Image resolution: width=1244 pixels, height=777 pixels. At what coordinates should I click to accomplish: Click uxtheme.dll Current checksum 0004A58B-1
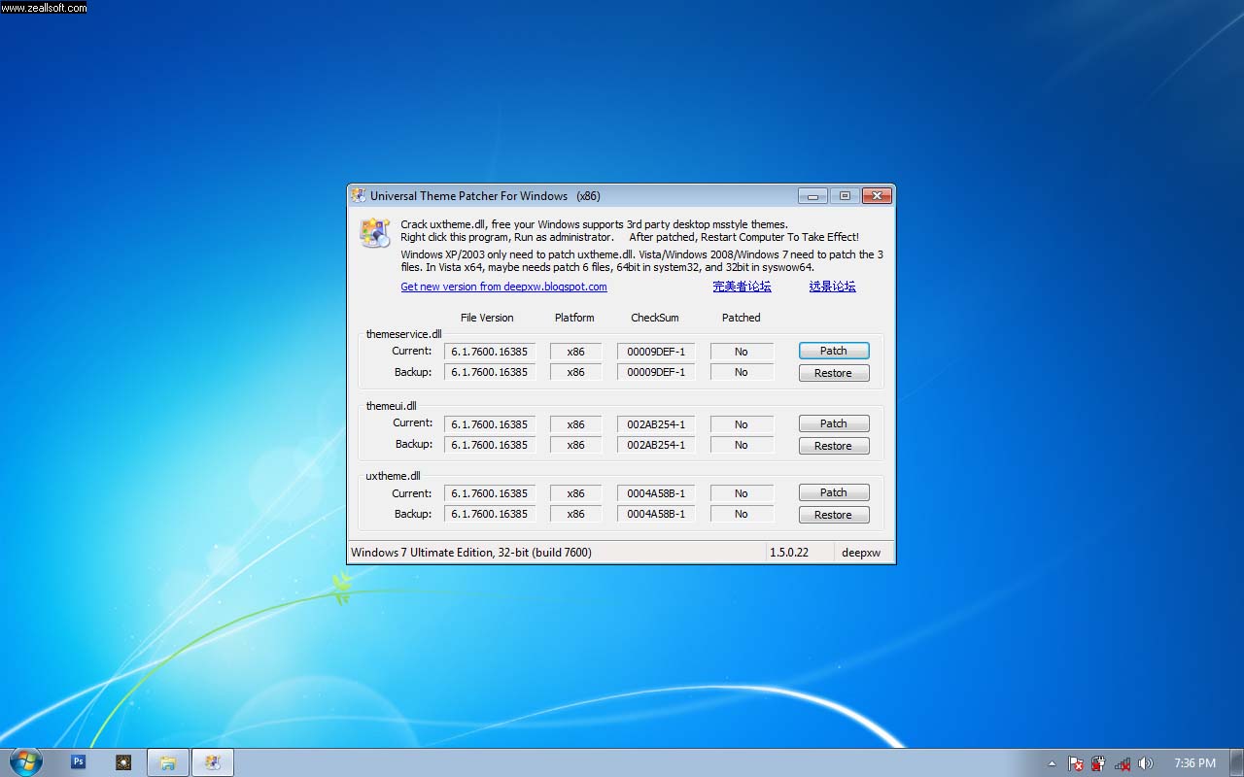point(656,493)
